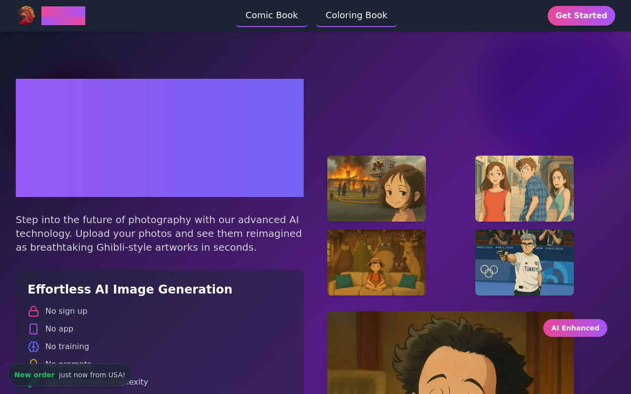Open the burning house girl thumbnail
The height and width of the screenshot is (394, 631).
[x=377, y=189]
